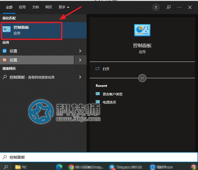
Task: Click the 控制面板 title in preview pane
Action: coord(142,46)
